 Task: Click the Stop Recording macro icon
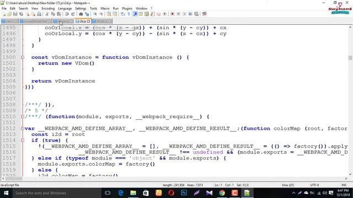click(178, 14)
